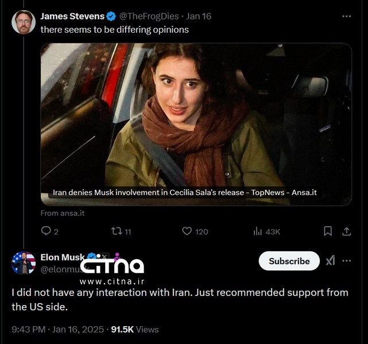Click the reply icon on James Stevens's post

(x=46, y=231)
